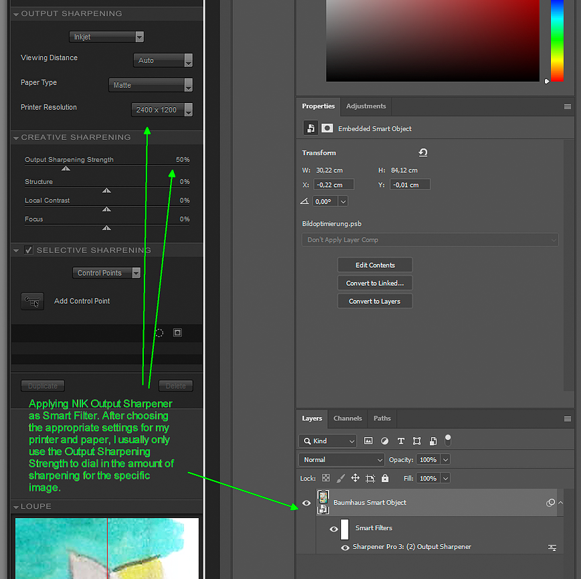The height and width of the screenshot is (579, 581).
Task: Open the Fill value dropdown arrow
Action: point(445,478)
